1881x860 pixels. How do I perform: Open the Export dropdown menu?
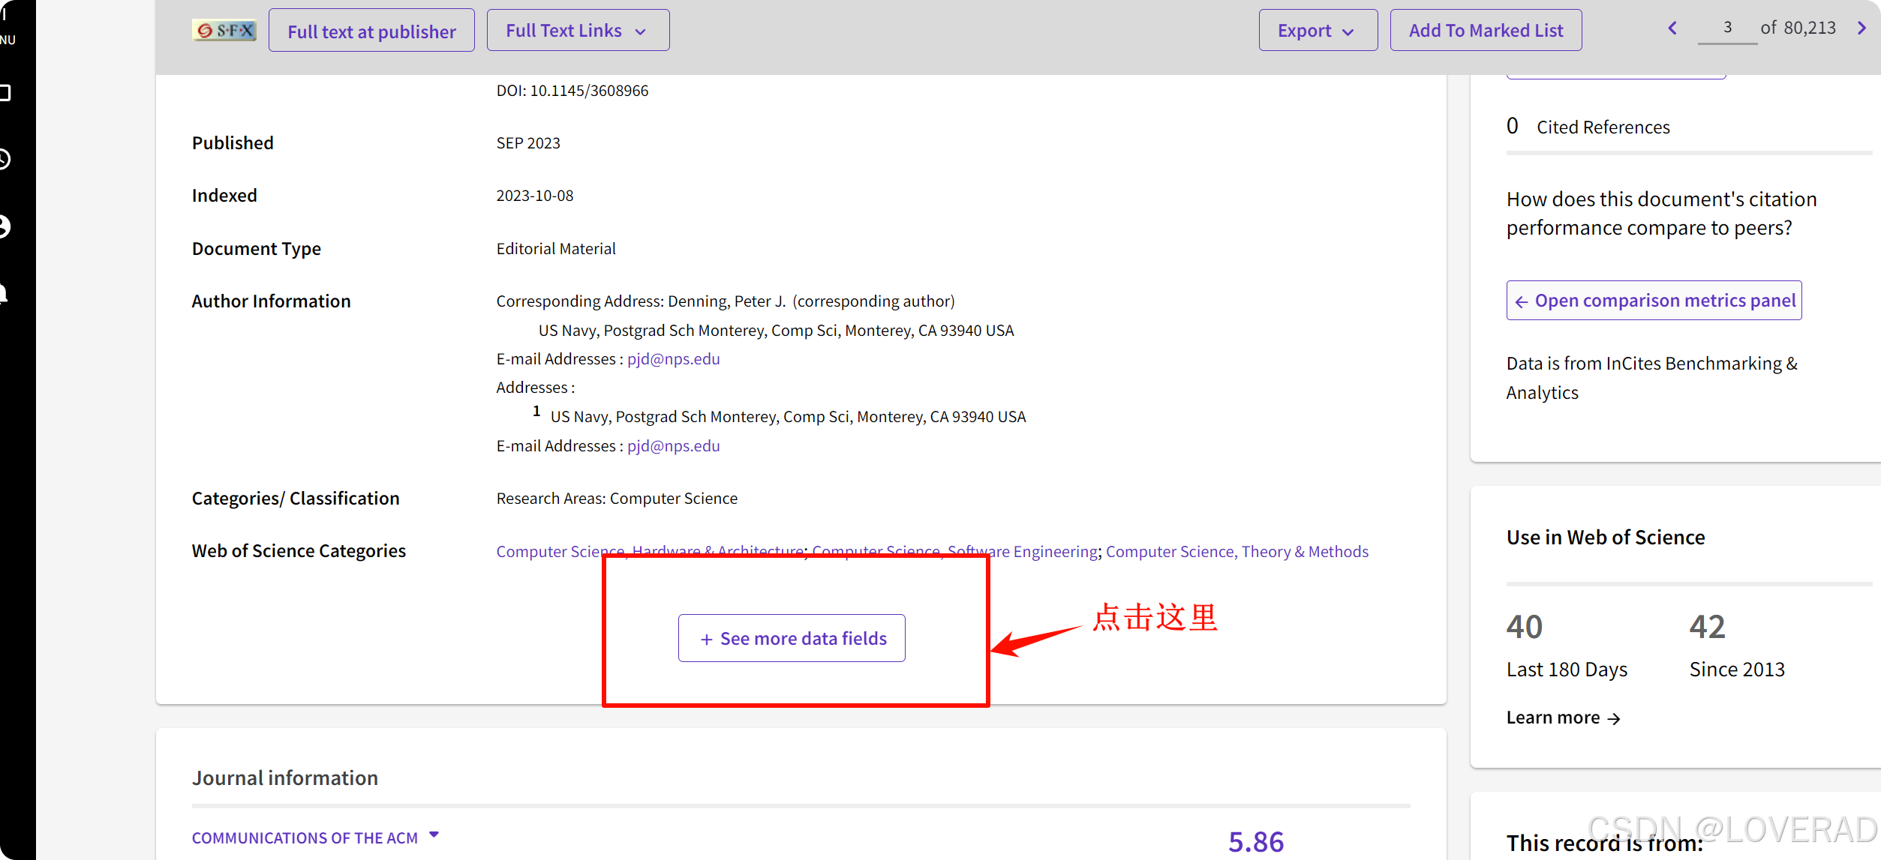1317,31
